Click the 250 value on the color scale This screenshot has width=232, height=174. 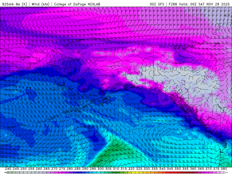pos(23,169)
